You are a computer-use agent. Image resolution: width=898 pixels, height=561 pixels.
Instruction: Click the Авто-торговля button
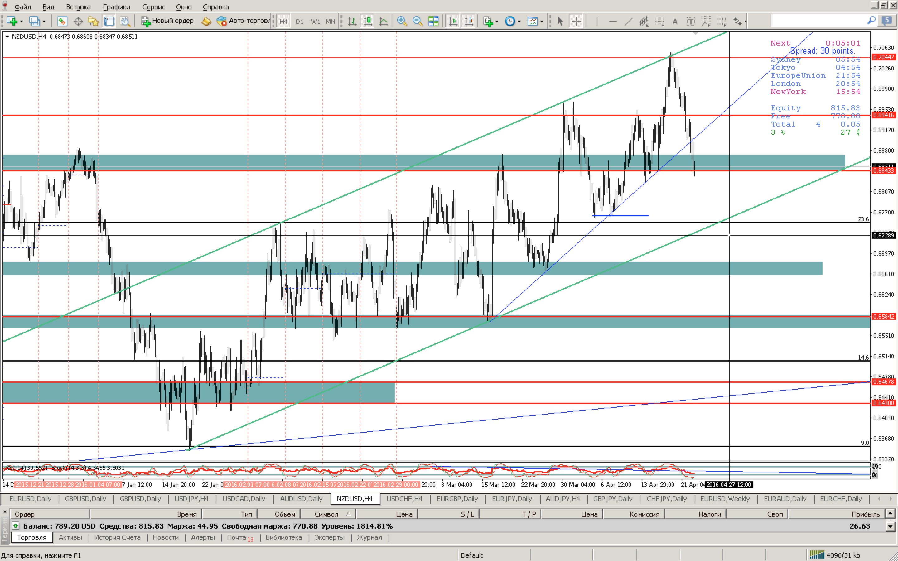coord(244,21)
